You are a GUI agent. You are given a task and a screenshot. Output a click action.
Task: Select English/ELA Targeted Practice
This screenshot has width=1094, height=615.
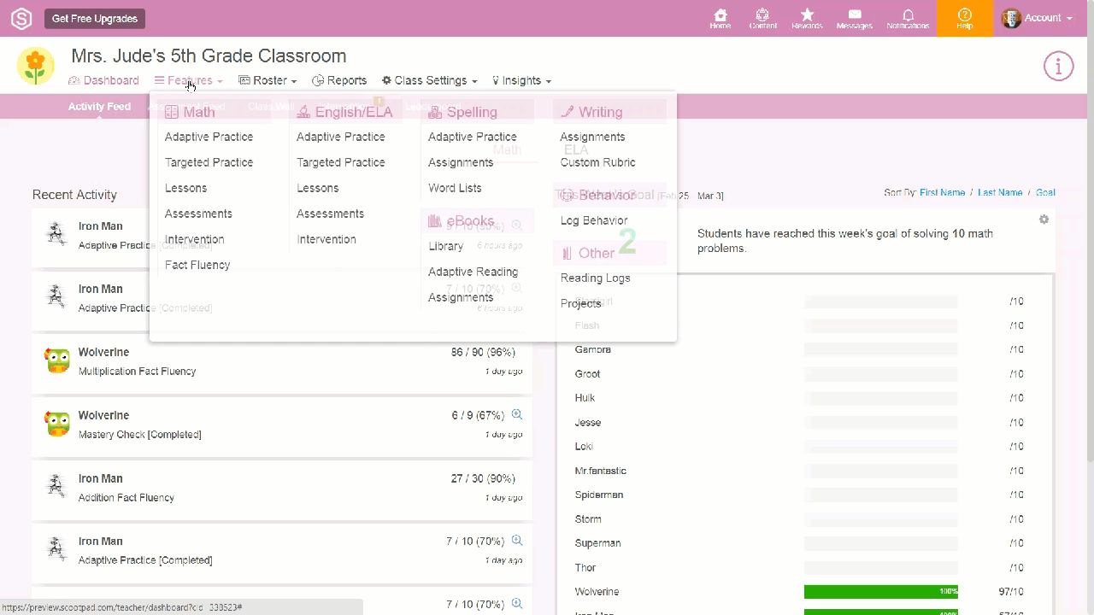[340, 162]
